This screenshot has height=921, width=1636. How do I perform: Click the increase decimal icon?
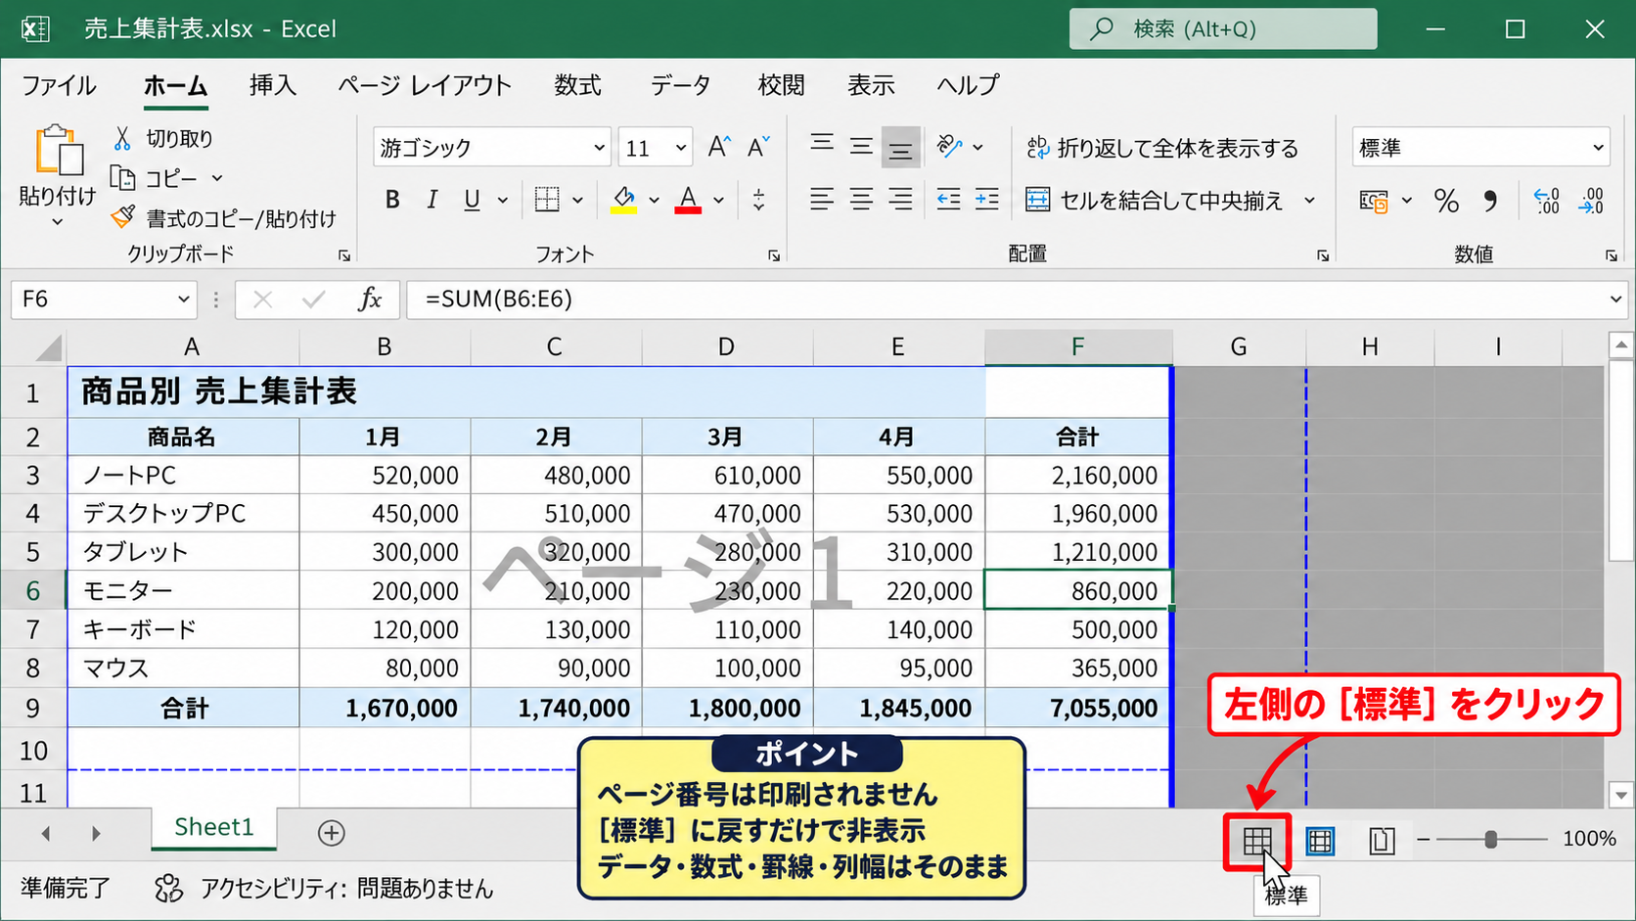pyautogui.click(x=1547, y=201)
